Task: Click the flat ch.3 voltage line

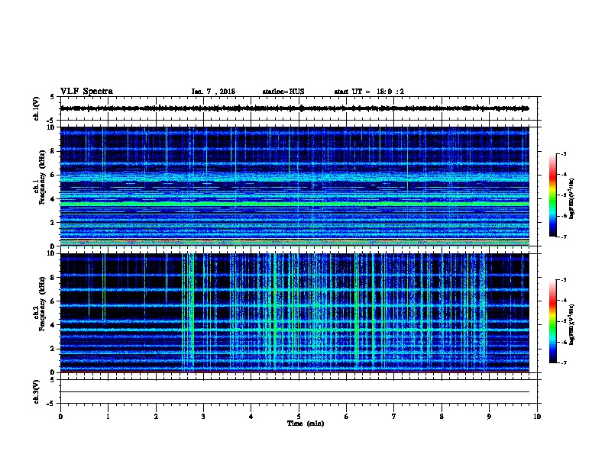Action: click(294, 392)
